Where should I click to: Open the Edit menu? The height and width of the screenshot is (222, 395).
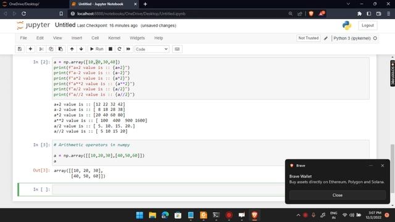click(x=39, y=38)
